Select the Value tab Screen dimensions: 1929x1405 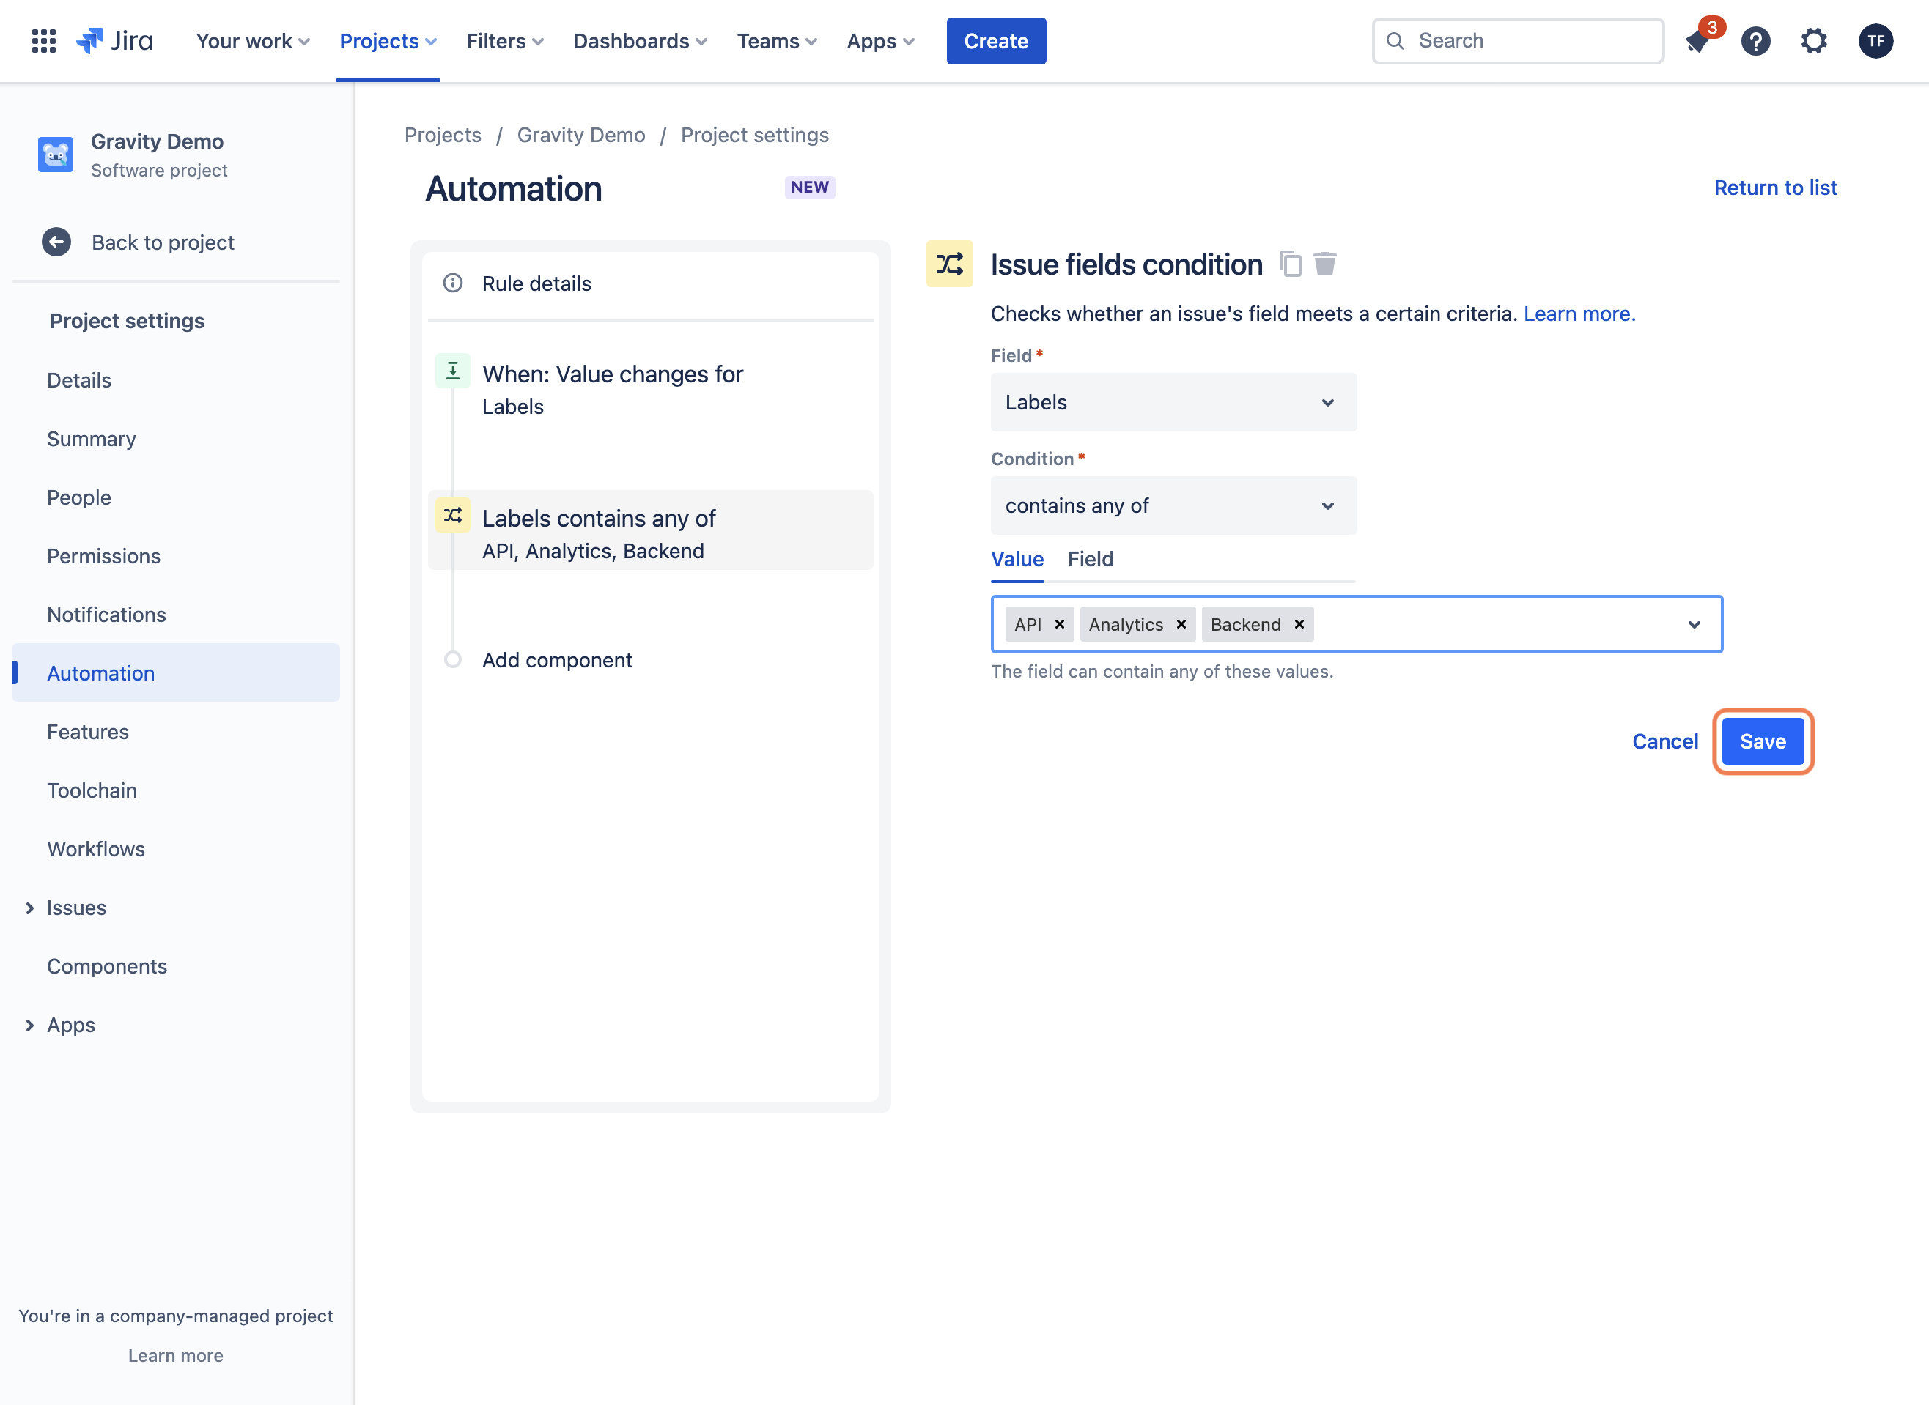pyautogui.click(x=1017, y=559)
